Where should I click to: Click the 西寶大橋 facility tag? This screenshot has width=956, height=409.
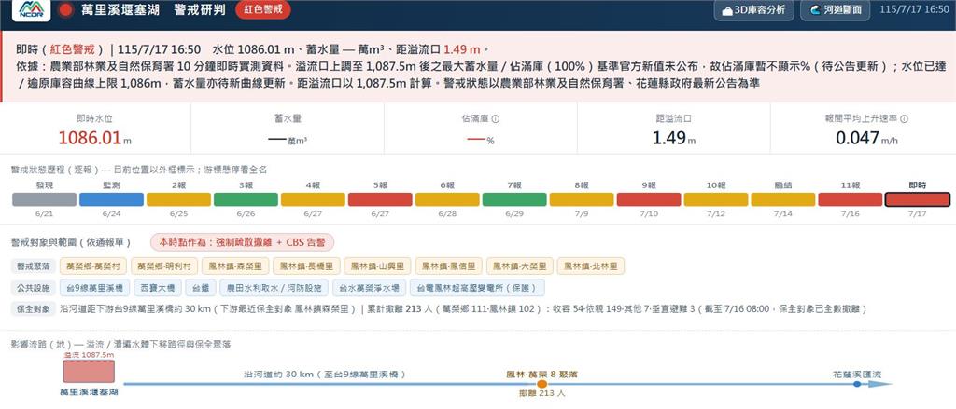point(157,287)
